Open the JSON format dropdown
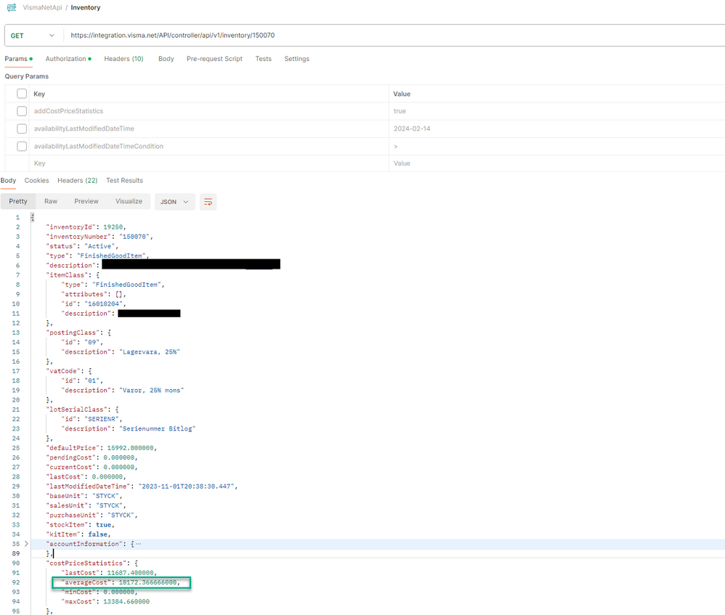This screenshot has height=615, width=725. tap(174, 202)
